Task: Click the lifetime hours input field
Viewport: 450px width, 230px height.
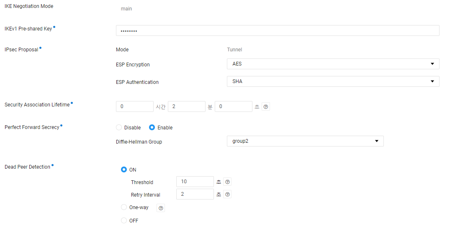Action: coord(135,106)
